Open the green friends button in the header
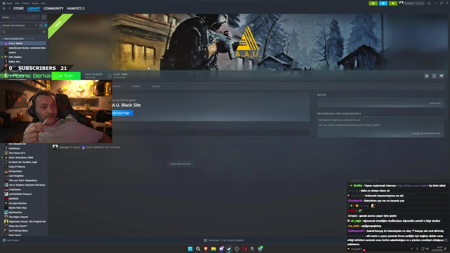This screenshot has width=450, height=253. (373, 3)
